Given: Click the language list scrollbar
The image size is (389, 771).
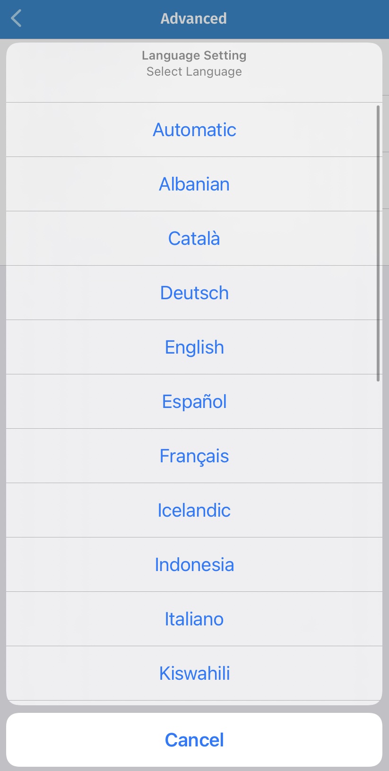Looking at the screenshot, I should pos(378,243).
